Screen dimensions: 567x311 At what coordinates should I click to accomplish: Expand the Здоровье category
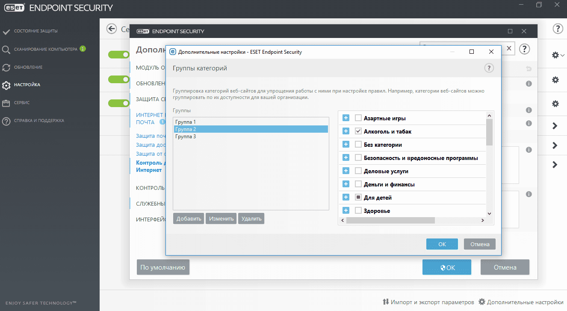click(x=346, y=210)
